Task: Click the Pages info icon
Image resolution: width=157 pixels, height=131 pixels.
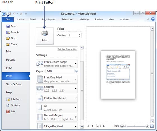Action: pos(76,71)
